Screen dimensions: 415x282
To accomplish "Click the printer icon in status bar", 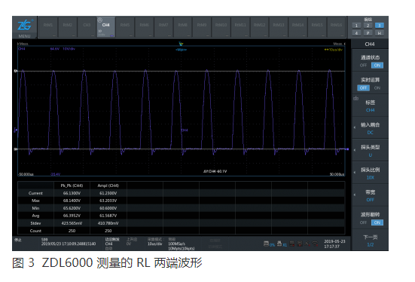I will tap(279, 244).
